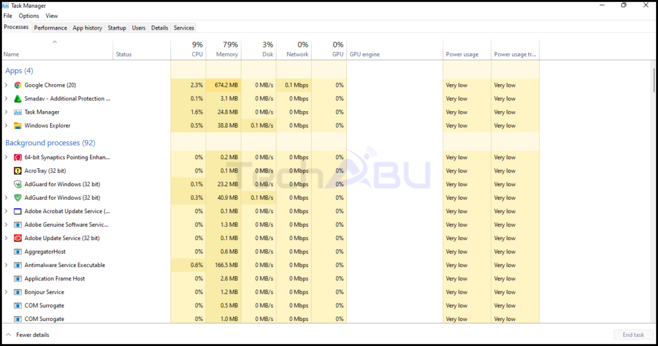Image resolution: width=658 pixels, height=346 pixels.
Task: Click the Bonjour Service icon
Action: [x=17, y=292]
